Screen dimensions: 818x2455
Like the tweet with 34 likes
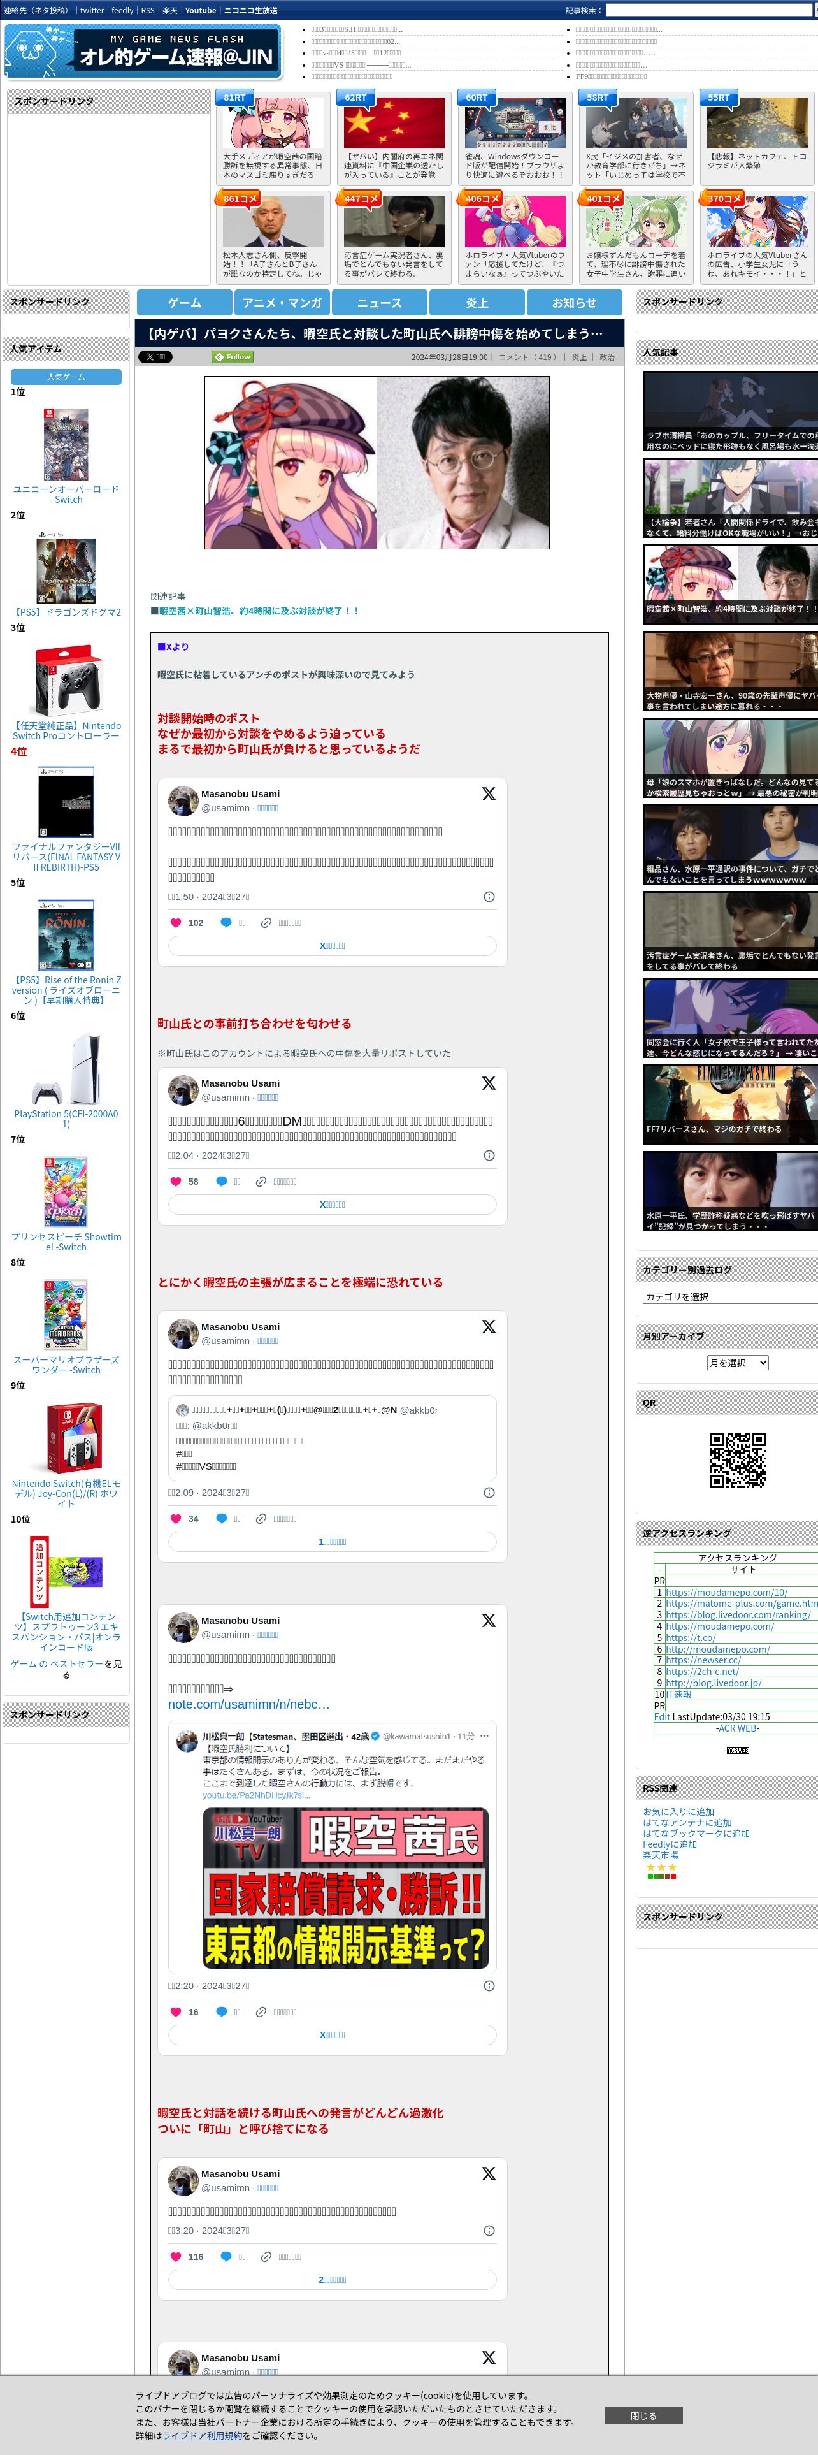(x=175, y=1519)
